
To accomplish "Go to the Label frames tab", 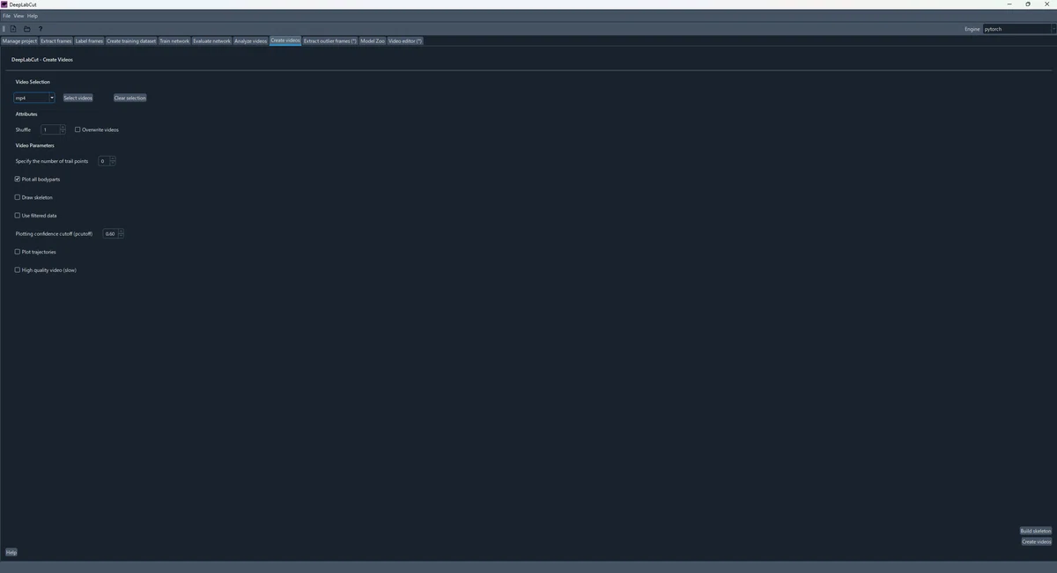I will 89,40.
